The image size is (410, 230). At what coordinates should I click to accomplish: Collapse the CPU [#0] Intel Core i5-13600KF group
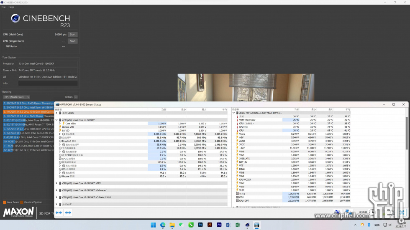pos(56,120)
